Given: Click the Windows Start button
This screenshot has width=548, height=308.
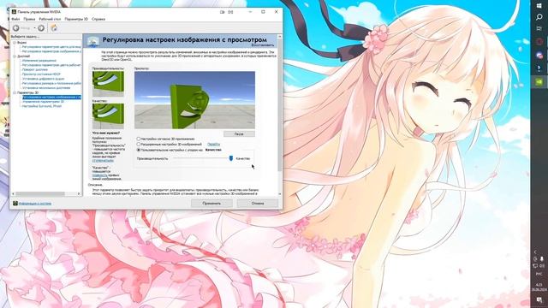Looking at the screenshot, I should coord(539,6).
